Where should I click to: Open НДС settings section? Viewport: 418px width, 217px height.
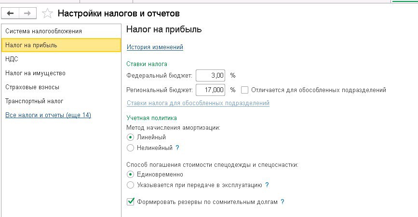[x=61, y=59]
